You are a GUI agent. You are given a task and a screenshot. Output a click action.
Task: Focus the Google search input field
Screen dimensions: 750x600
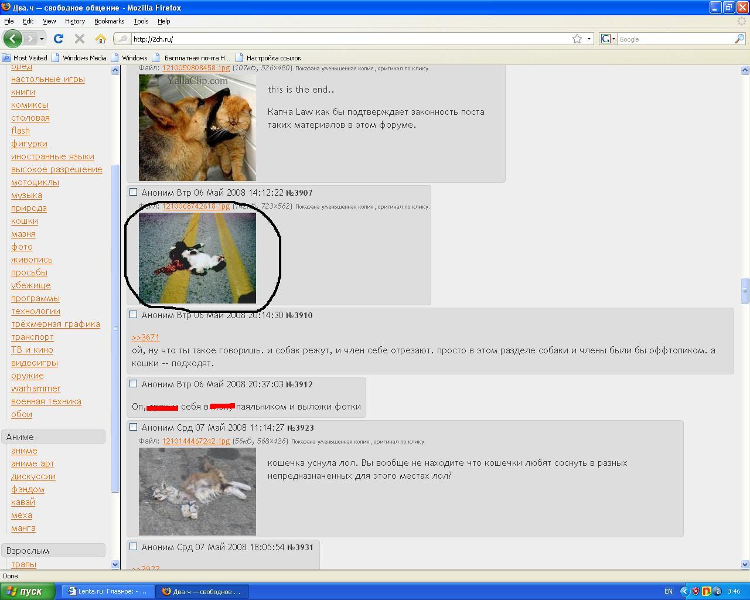[674, 39]
